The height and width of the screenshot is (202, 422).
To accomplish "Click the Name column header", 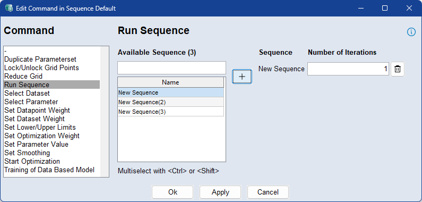I will [170, 82].
